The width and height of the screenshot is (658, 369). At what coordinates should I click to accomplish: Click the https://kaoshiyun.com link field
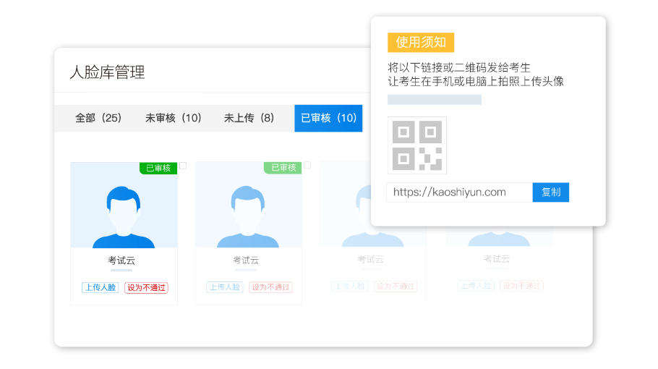click(x=459, y=192)
